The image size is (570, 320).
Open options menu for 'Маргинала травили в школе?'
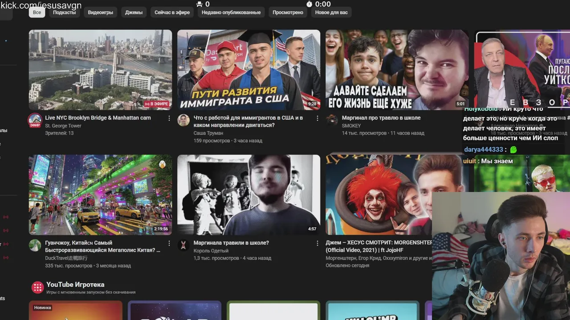(x=317, y=243)
